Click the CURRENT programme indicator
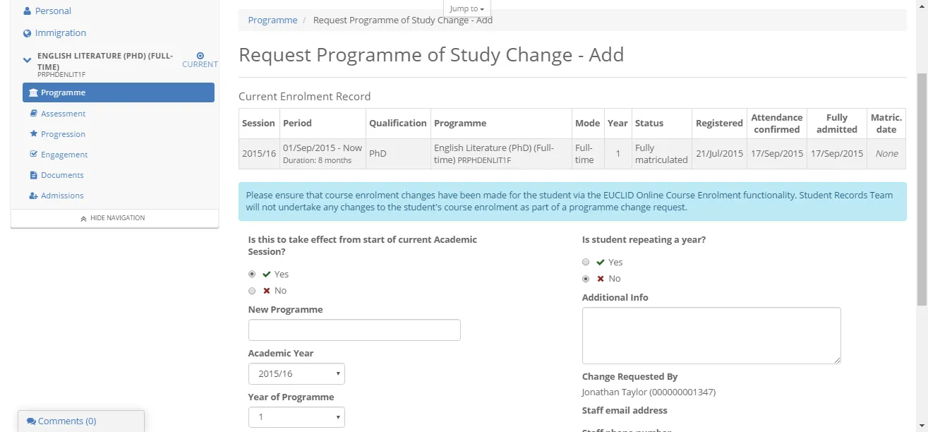 coord(200,59)
